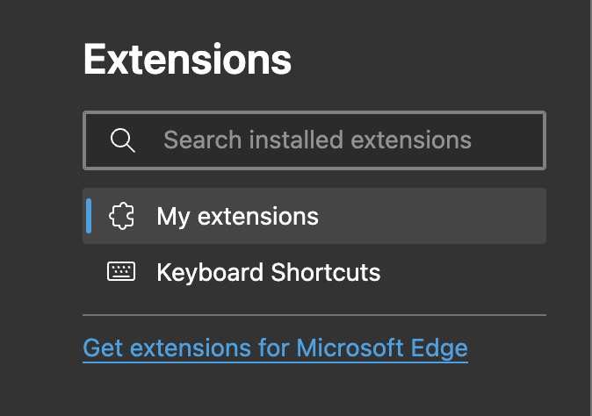
Task: Select the "My extensions" label text
Action: tap(237, 216)
